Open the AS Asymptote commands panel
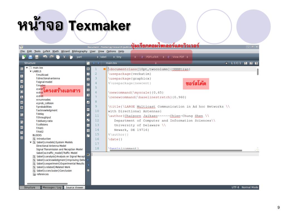 click(22, 138)
